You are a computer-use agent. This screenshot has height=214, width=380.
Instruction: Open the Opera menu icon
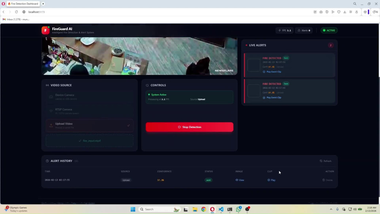3,4
